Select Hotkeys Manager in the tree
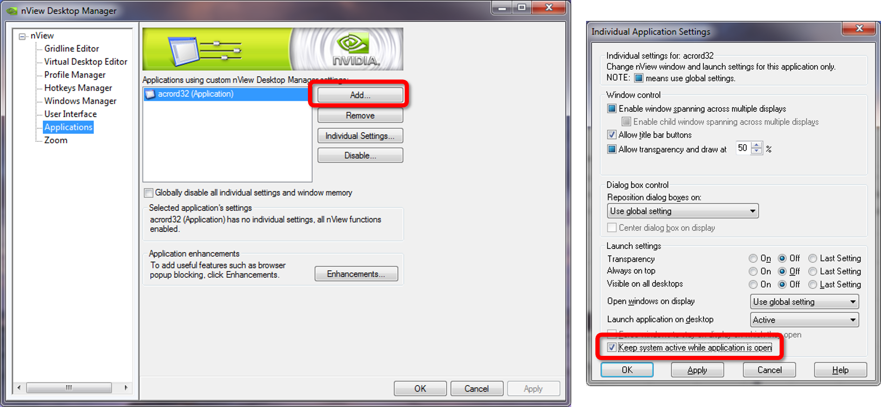This screenshot has height=407, width=881. 78,88
